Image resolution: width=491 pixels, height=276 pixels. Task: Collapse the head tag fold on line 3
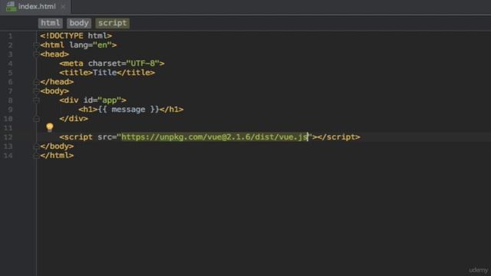point(36,54)
